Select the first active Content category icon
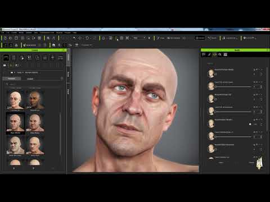 click(x=6, y=58)
